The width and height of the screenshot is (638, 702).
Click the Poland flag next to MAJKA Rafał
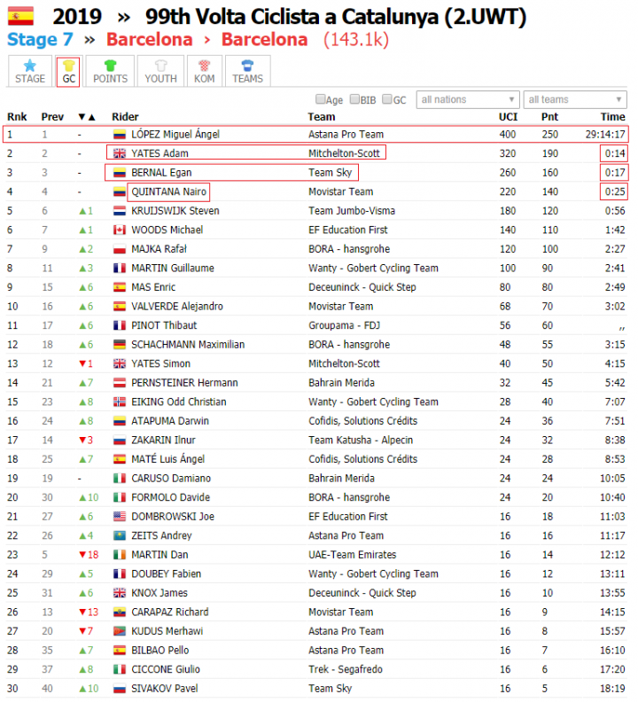(x=119, y=249)
